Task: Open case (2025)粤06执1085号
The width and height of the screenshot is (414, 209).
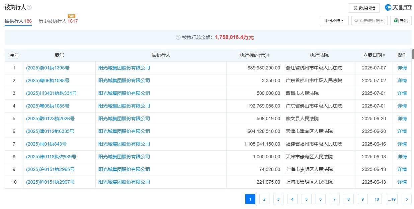Action: [x=48, y=106]
